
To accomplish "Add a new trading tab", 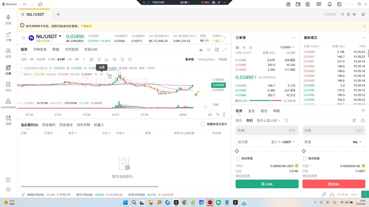I will pos(58,14).
